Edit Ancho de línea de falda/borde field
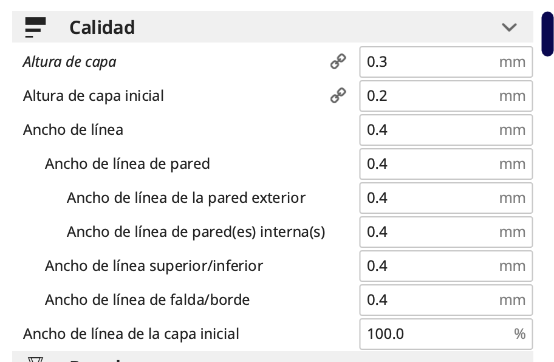Viewport: 554px width, 362px height. (431, 300)
